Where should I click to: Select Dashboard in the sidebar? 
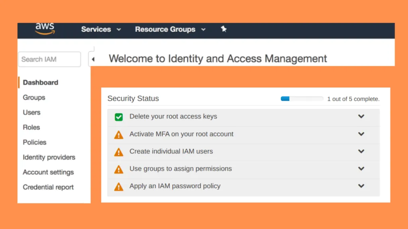tap(40, 82)
